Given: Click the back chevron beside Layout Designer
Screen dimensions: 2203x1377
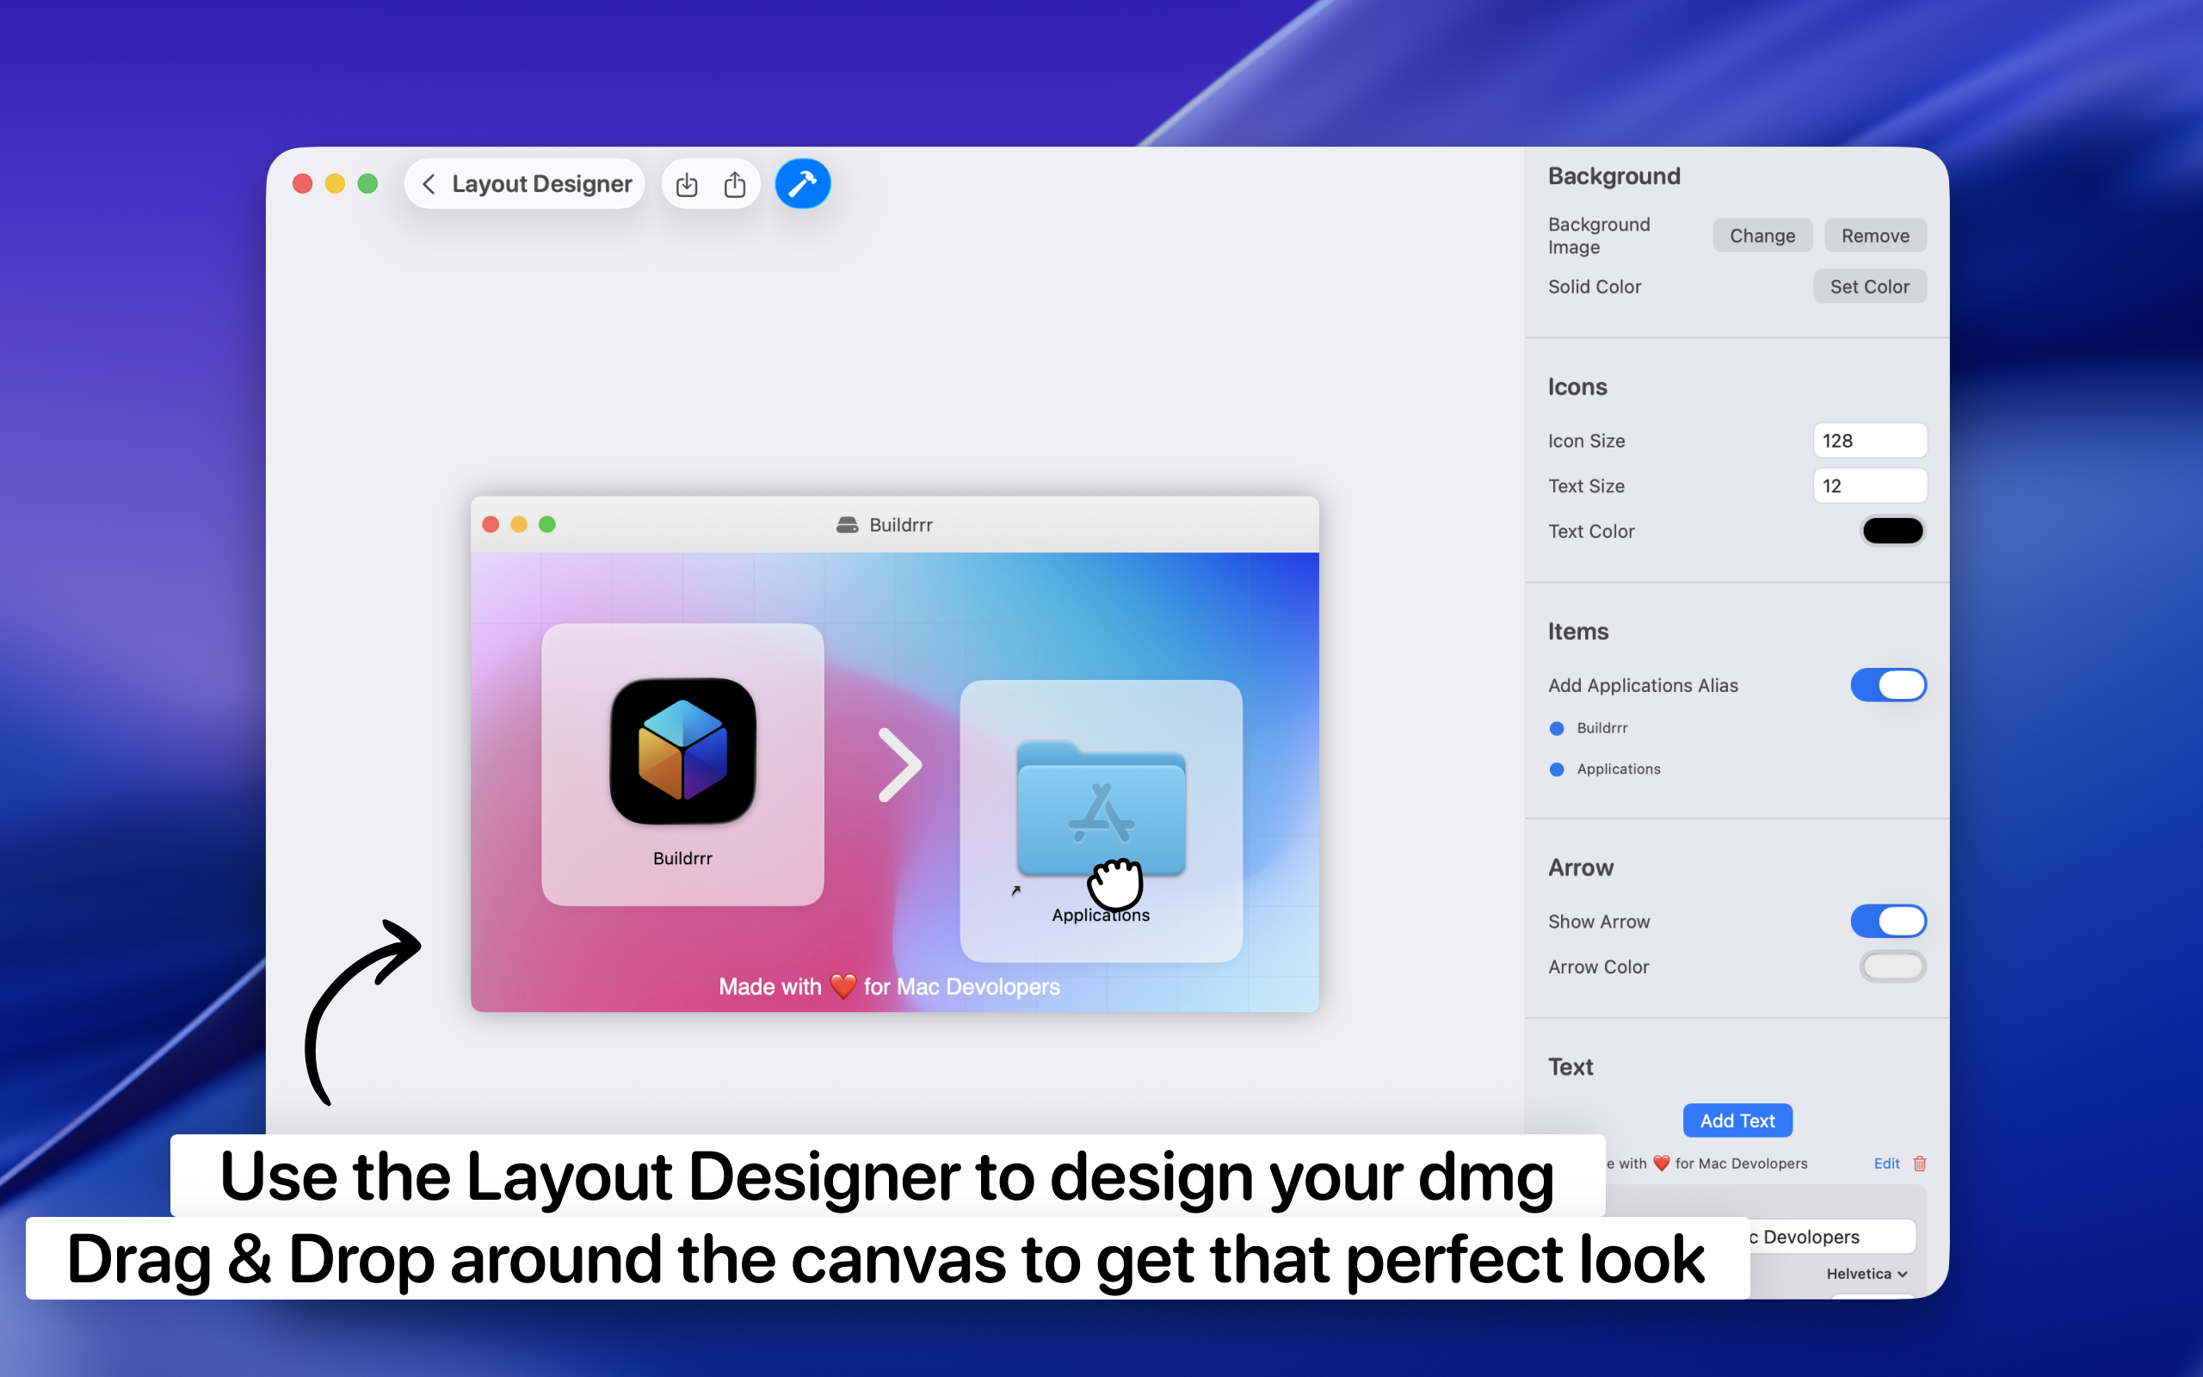Looking at the screenshot, I should (x=429, y=183).
